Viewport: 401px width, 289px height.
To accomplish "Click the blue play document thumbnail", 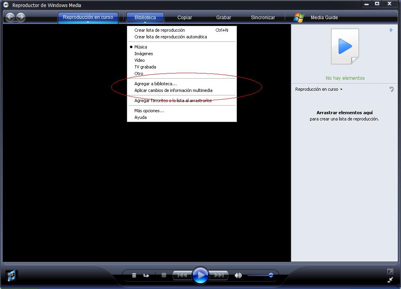I will point(345,46).
